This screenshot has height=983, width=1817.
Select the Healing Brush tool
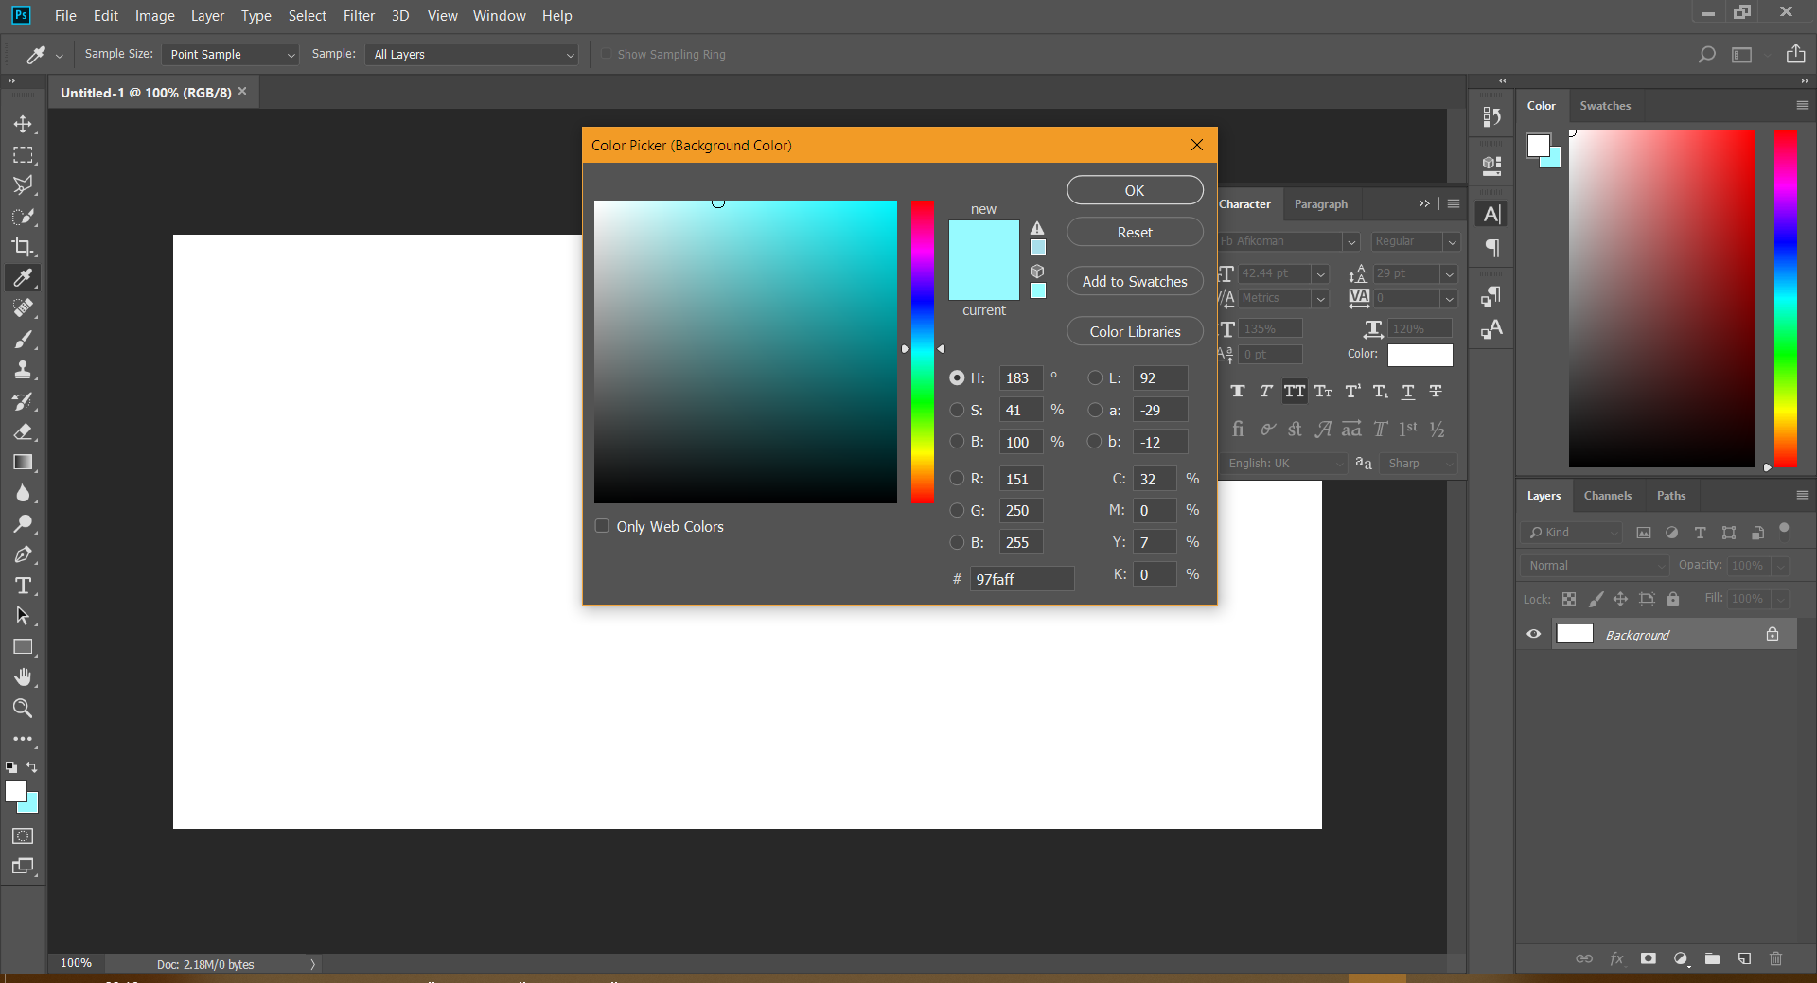pos(23,308)
